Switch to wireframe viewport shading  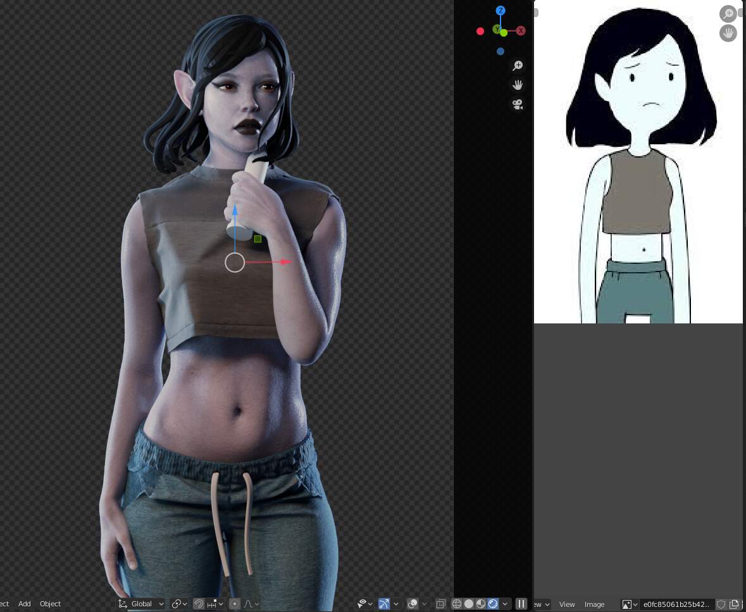coord(457,604)
